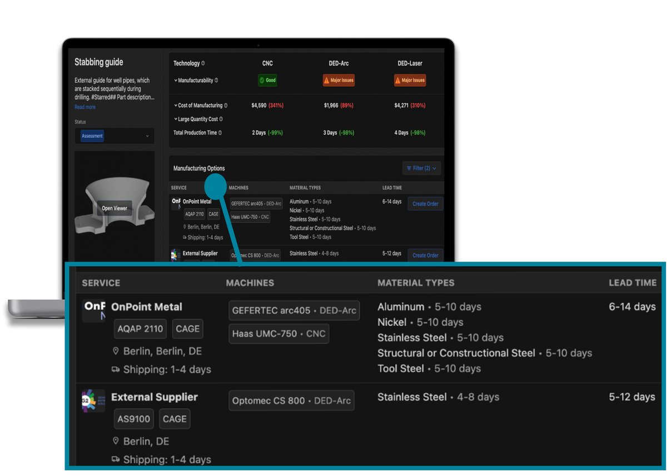
Task: Click the MATERIAL TYPES header in the enlarged callout
Action: (416, 283)
